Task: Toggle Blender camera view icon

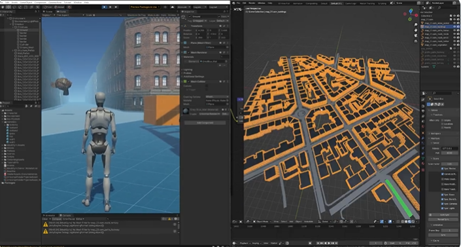Action: pyautogui.click(x=416, y=35)
